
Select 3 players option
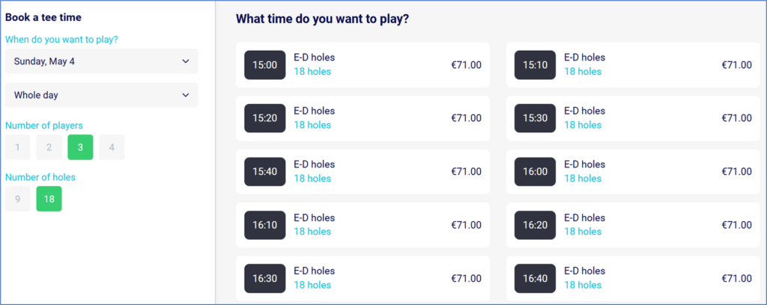(80, 147)
